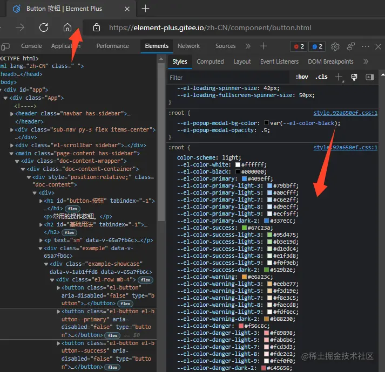385x372 pixels.
Task: Toggle rendering emulations paintbrush icon
Action: click(354, 77)
